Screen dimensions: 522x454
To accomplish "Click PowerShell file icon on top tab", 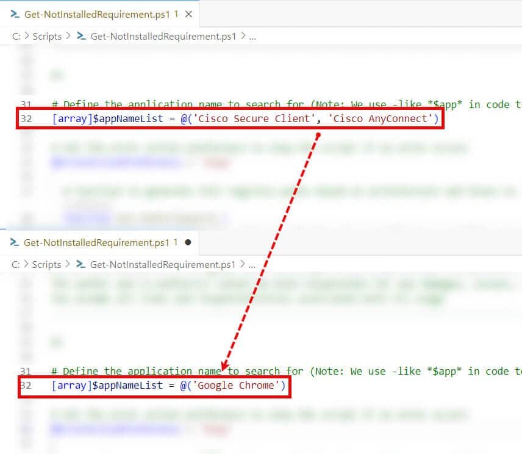I will tap(15, 14).
